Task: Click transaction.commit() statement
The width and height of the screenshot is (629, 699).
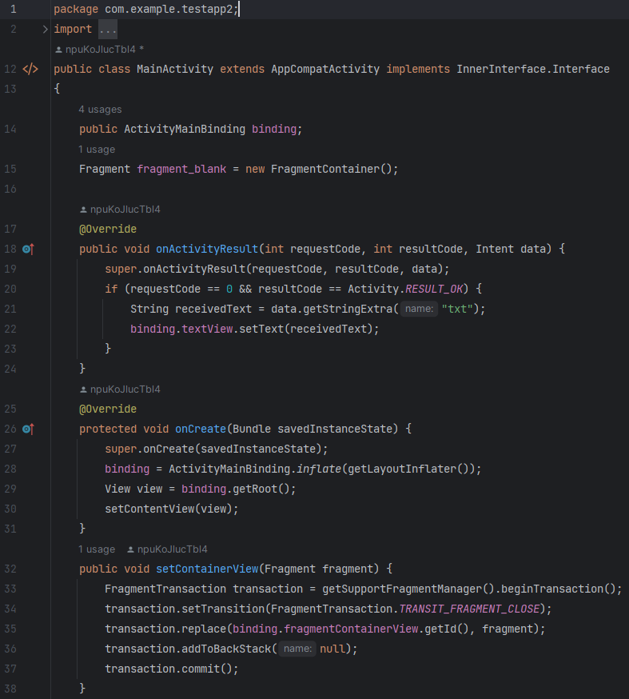Action: click(172, 669)
